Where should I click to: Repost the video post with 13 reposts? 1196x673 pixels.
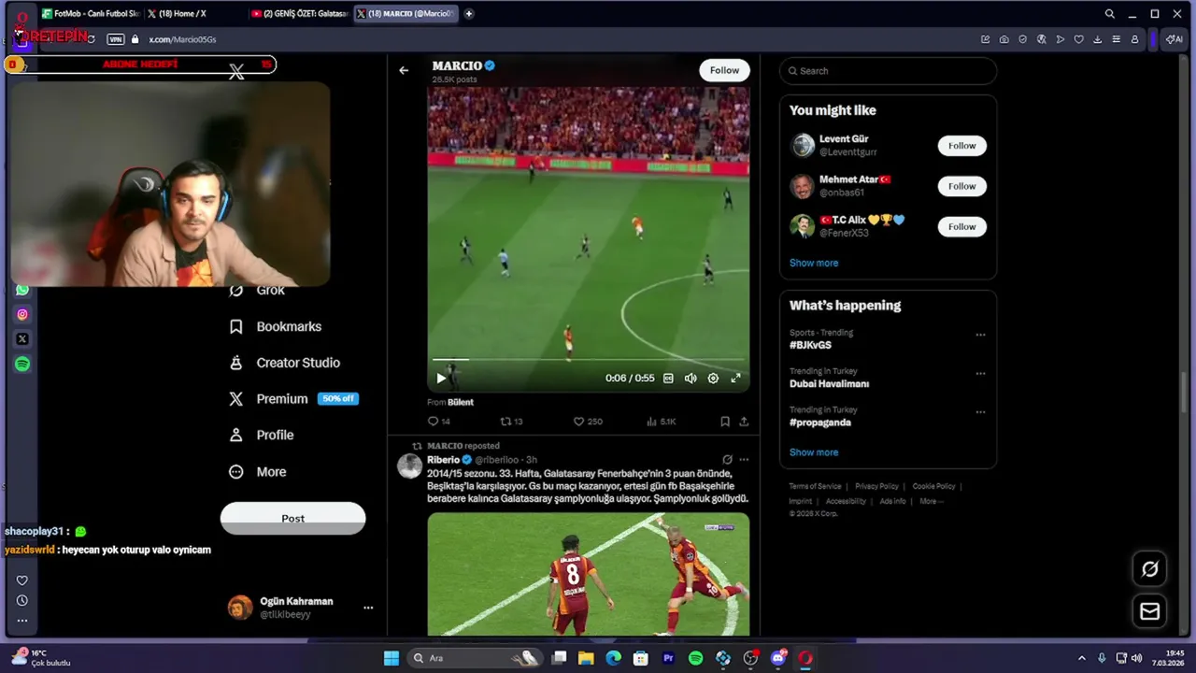coord(511,422)
